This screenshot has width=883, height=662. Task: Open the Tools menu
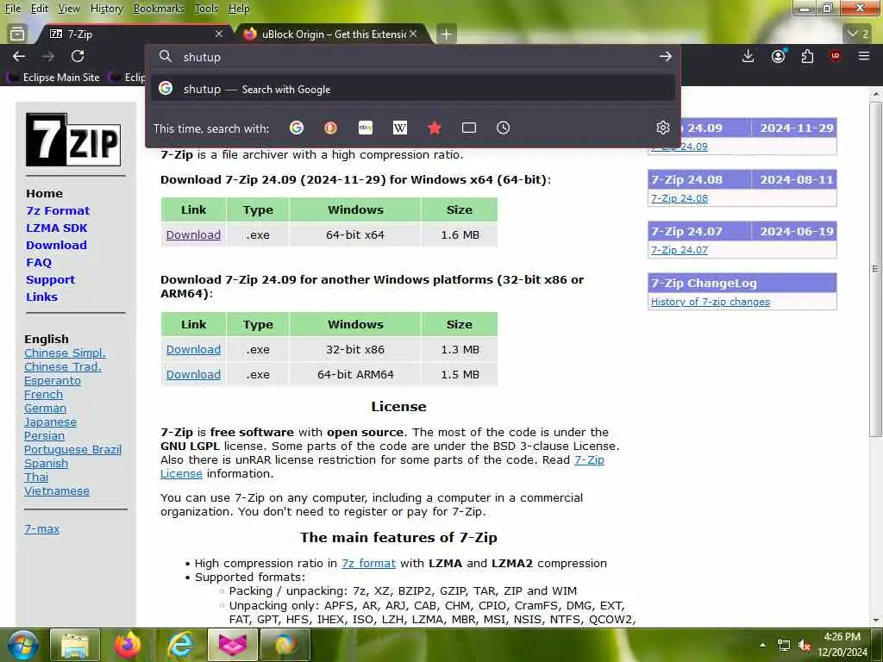[206, 9]
